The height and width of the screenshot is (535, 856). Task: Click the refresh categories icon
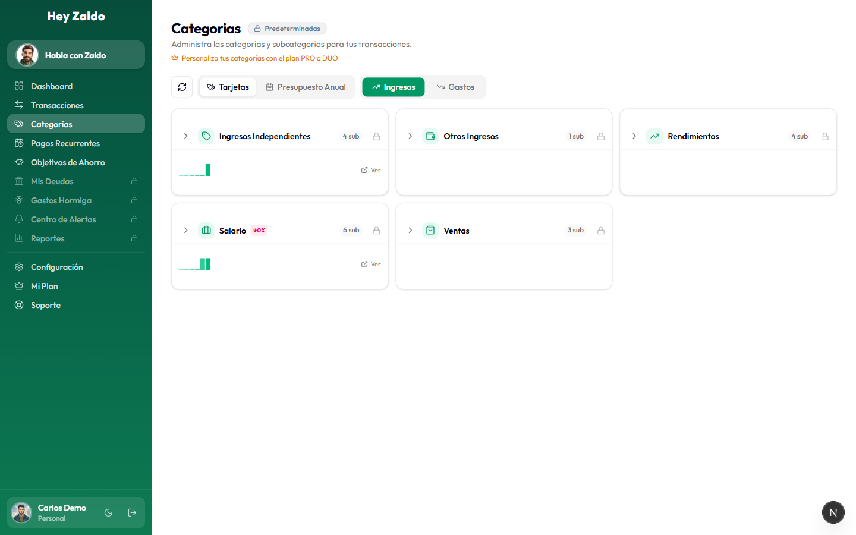click(182, 87)
